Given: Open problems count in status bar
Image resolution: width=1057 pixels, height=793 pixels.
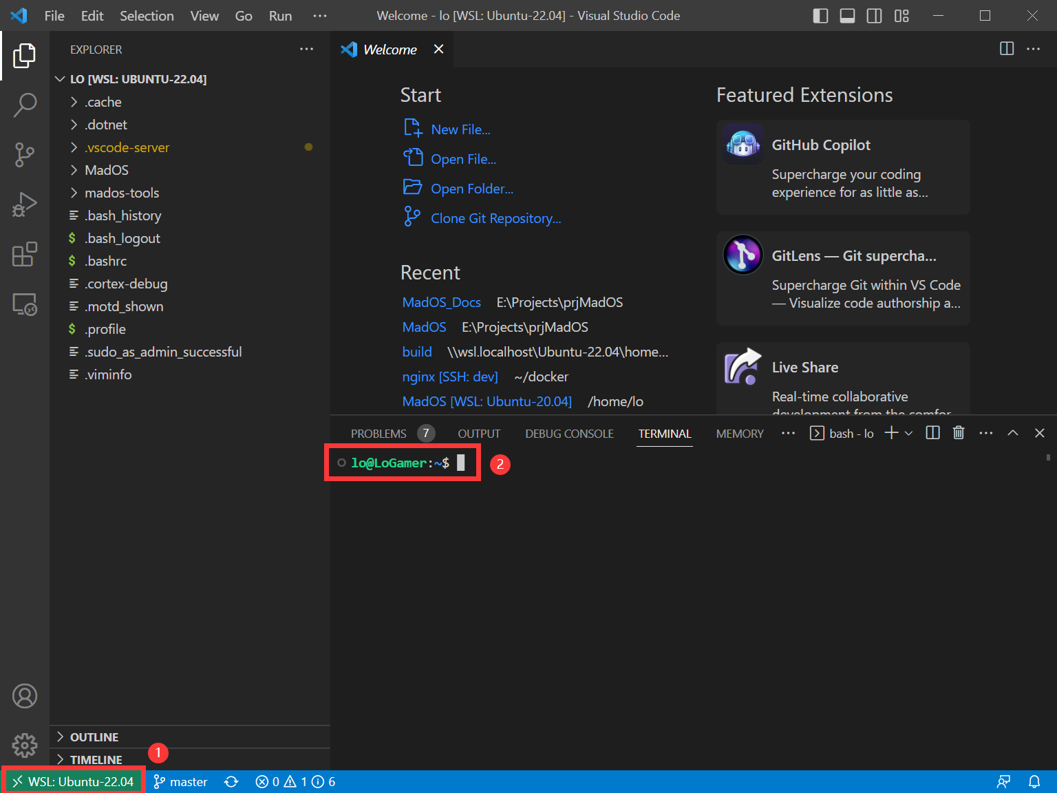Looking at the screenshot, I should (295, 782).
